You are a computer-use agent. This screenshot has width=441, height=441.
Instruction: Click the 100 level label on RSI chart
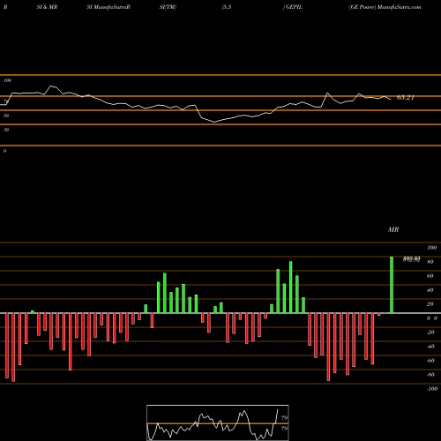[x=8, y=80]
